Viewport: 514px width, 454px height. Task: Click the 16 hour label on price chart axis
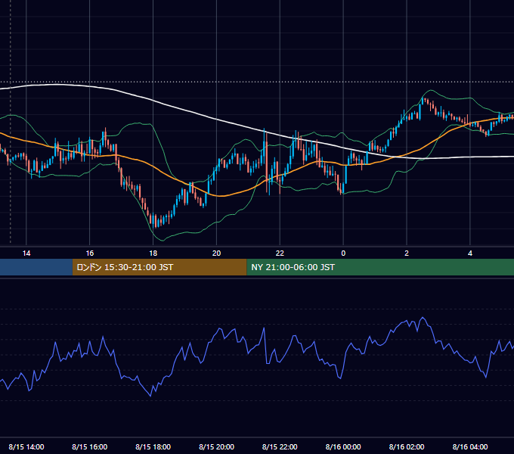89,253
